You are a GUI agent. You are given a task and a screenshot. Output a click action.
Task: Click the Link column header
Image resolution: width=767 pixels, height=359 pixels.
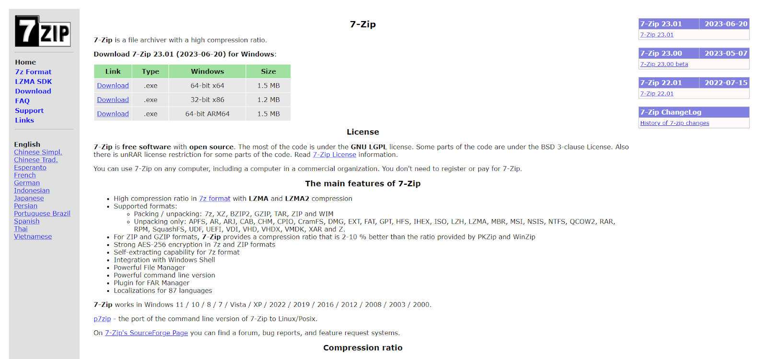pyautogui.click(x=113, y=71)
